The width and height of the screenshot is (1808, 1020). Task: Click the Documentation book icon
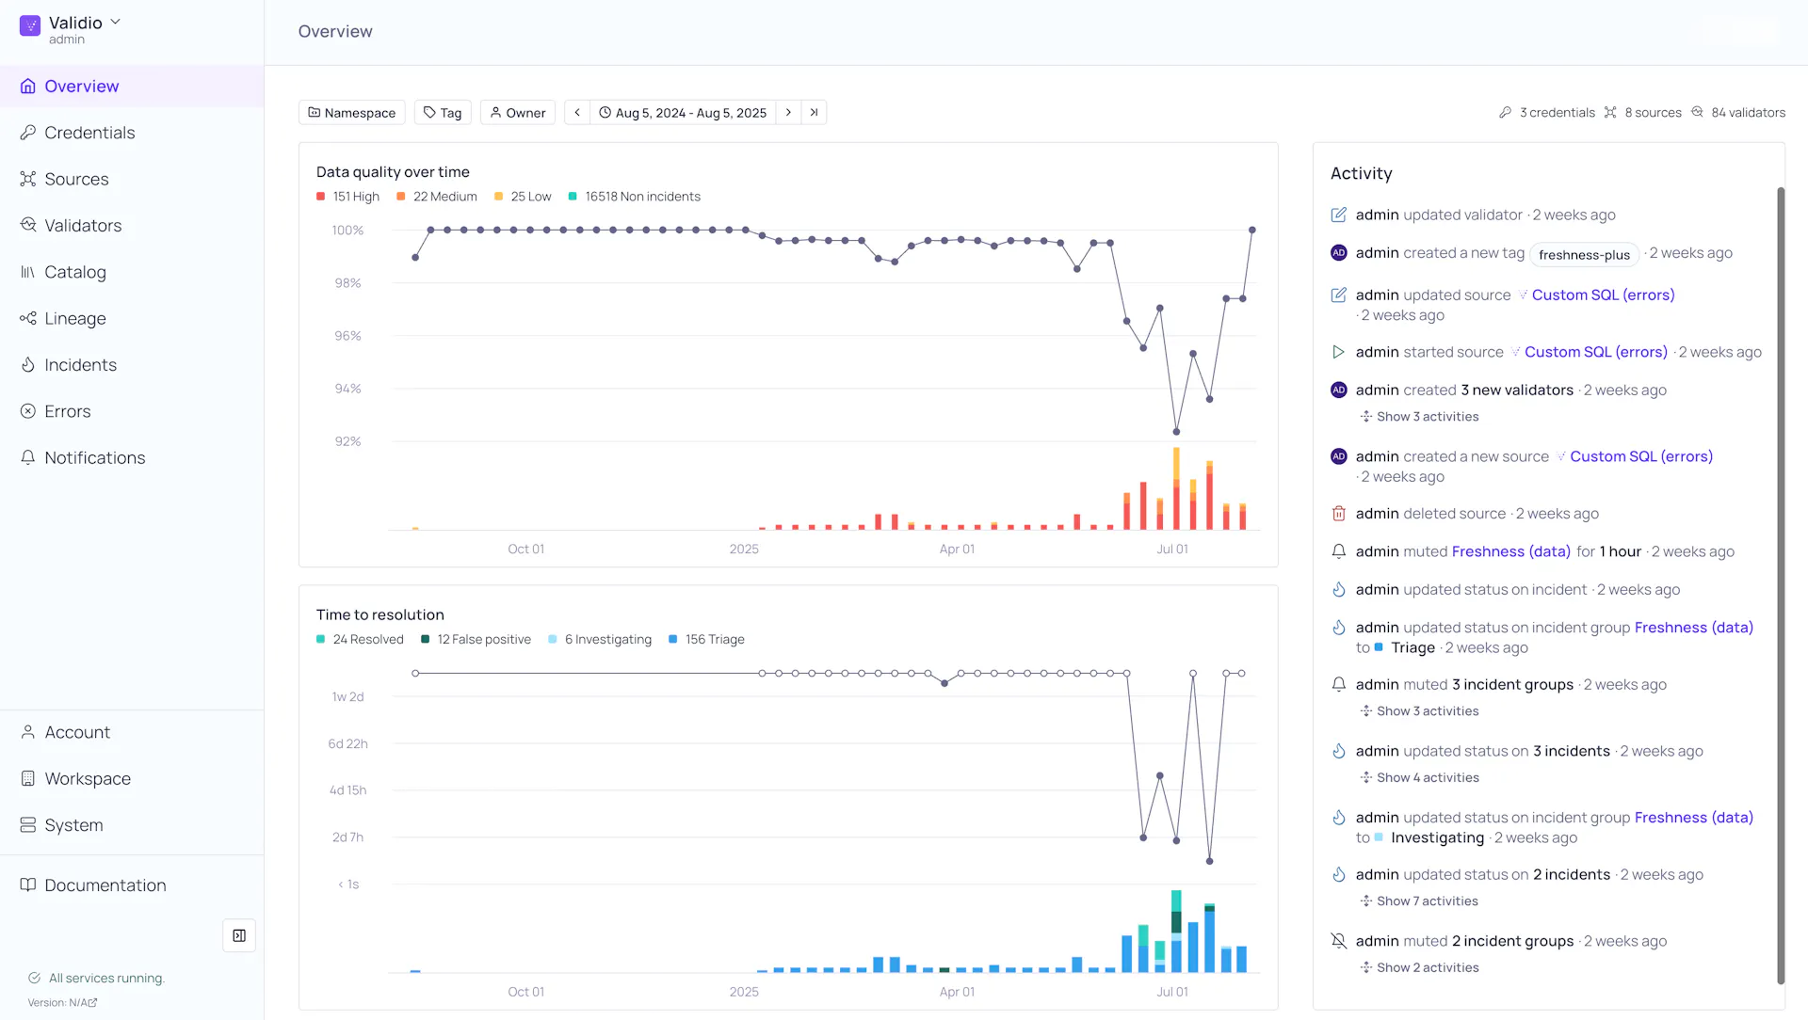coord(28,885)
